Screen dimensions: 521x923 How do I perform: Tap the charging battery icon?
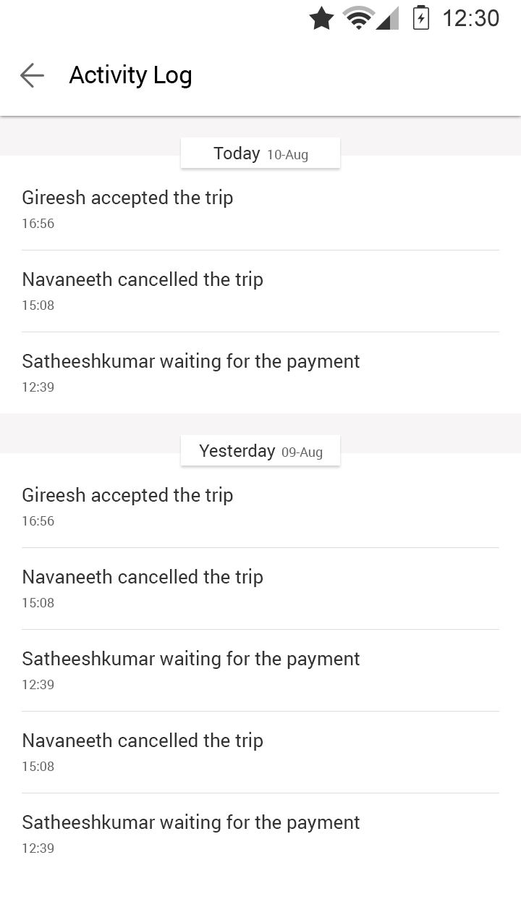pyautogui.click(x=421, y=18)
